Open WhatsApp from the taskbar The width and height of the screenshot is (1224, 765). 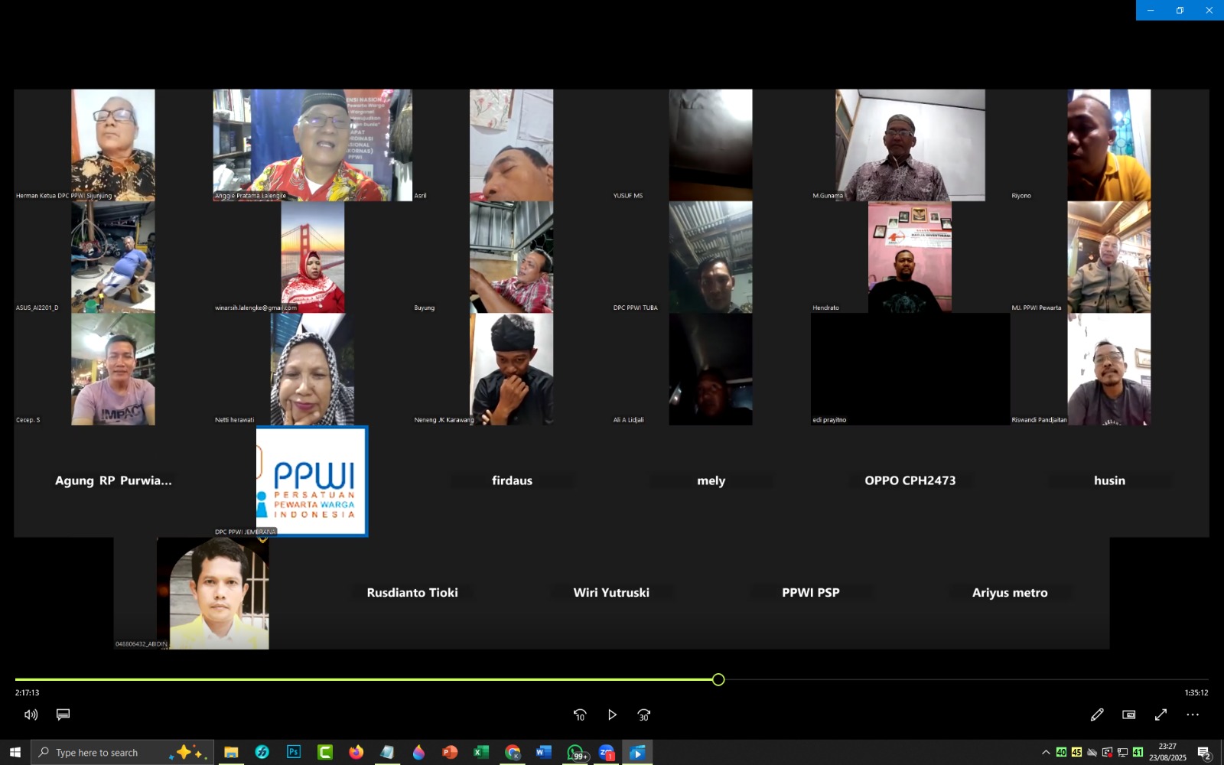pyautogui.click(x=575, y=753)
